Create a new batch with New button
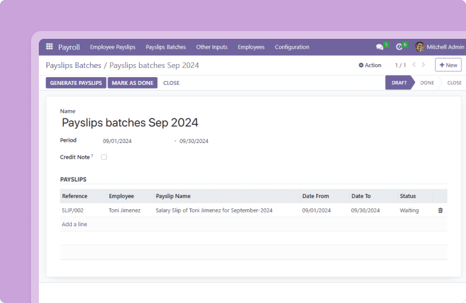The image size is (466, 303). click(448, 65)
